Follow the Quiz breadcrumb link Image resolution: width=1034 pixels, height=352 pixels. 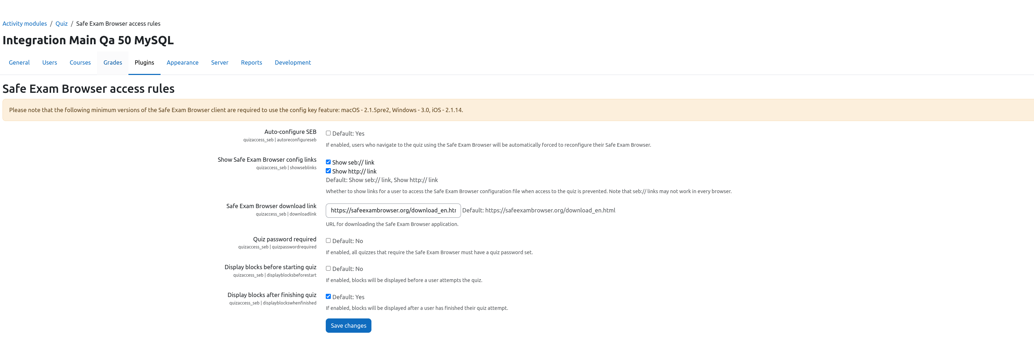click(61, 24)
